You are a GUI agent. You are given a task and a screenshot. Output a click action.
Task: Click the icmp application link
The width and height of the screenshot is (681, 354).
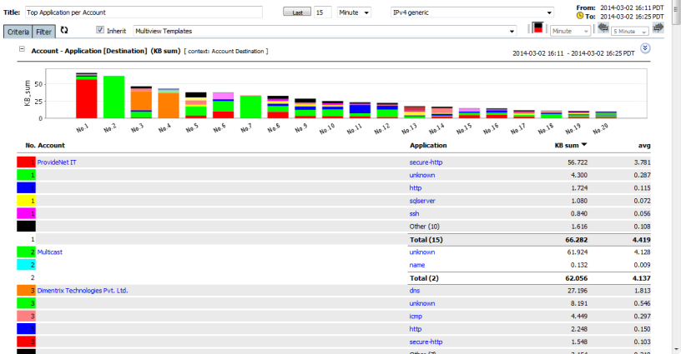(x=416, y=316)
